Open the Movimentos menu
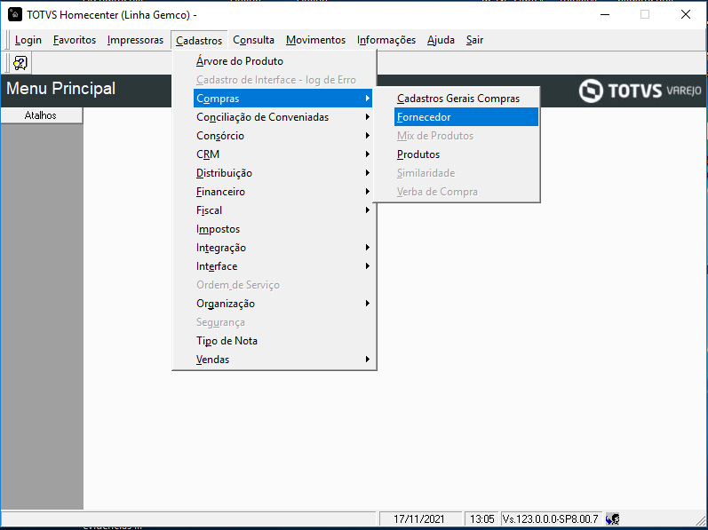Image resolution: width=708 pixels, height=530 pixels. [315, 40]
